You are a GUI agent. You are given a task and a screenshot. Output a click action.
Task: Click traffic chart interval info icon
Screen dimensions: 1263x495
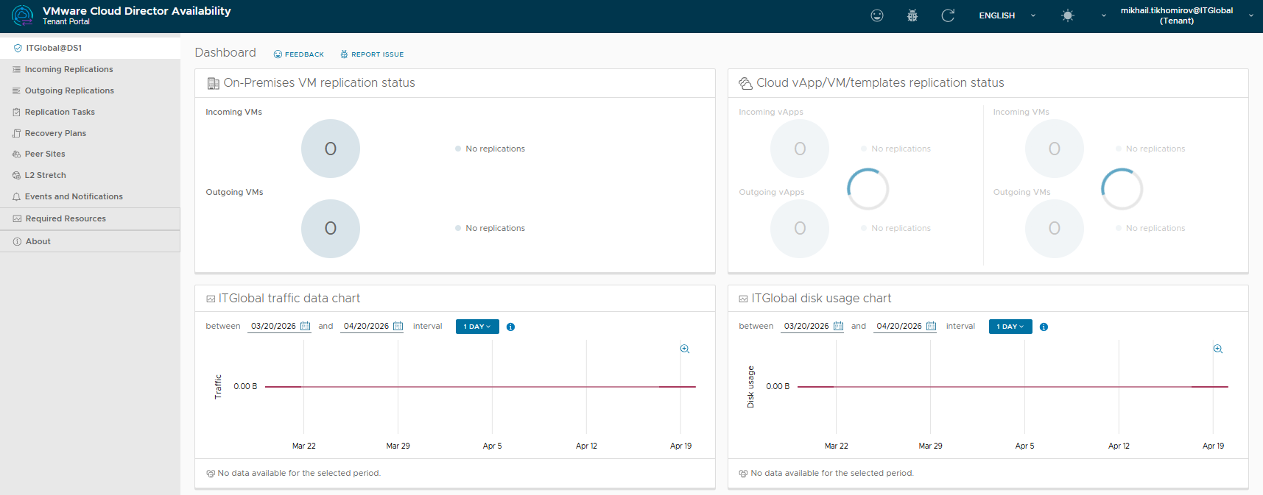510,327
